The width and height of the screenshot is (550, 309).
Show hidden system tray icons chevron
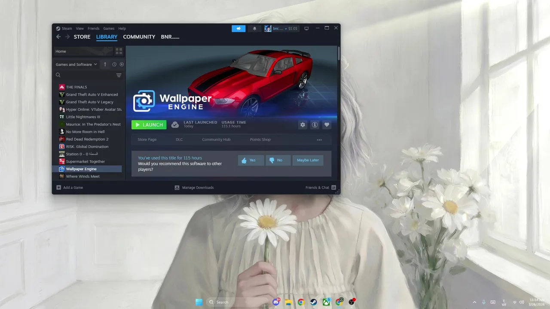click(474, 302)
